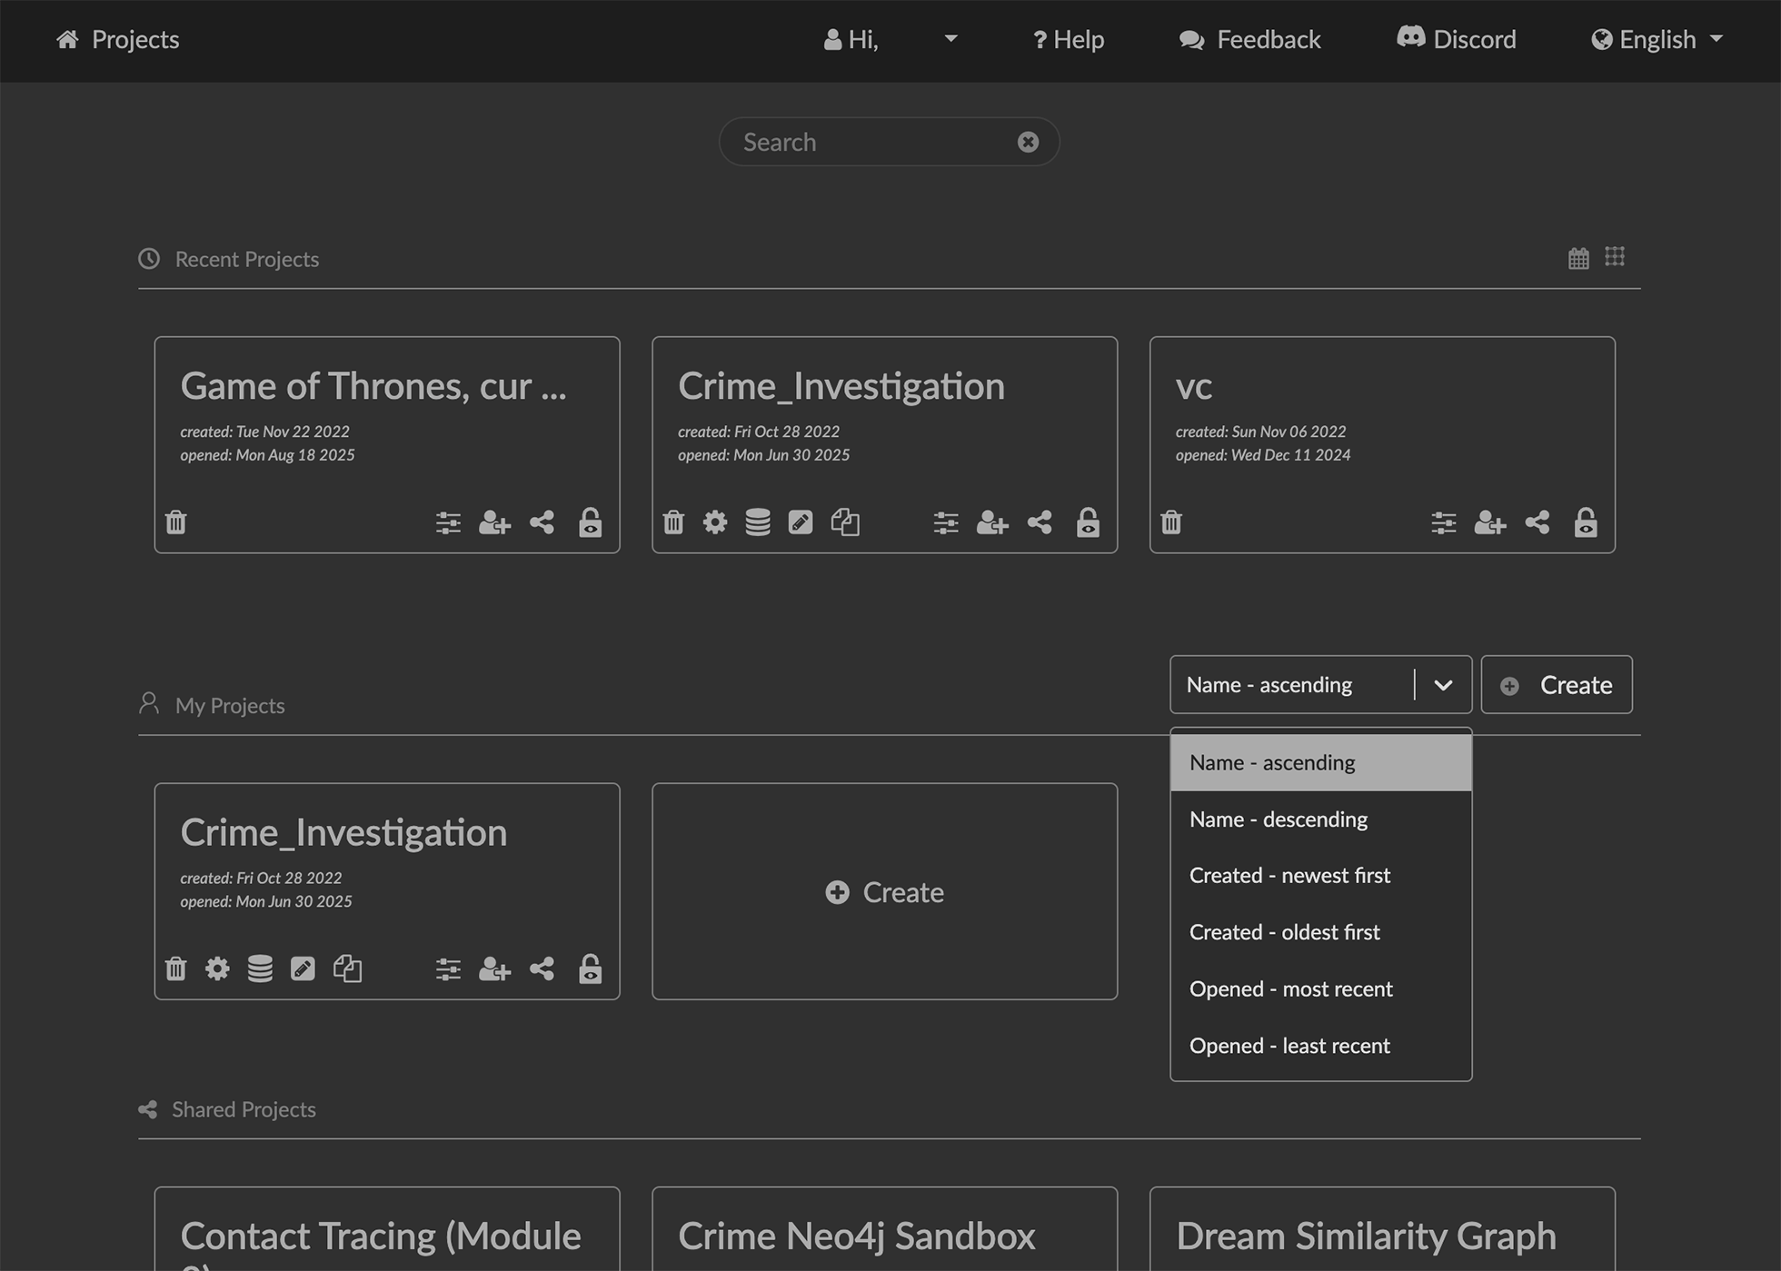Switch recent projects to calendar view

(1578, 258)
